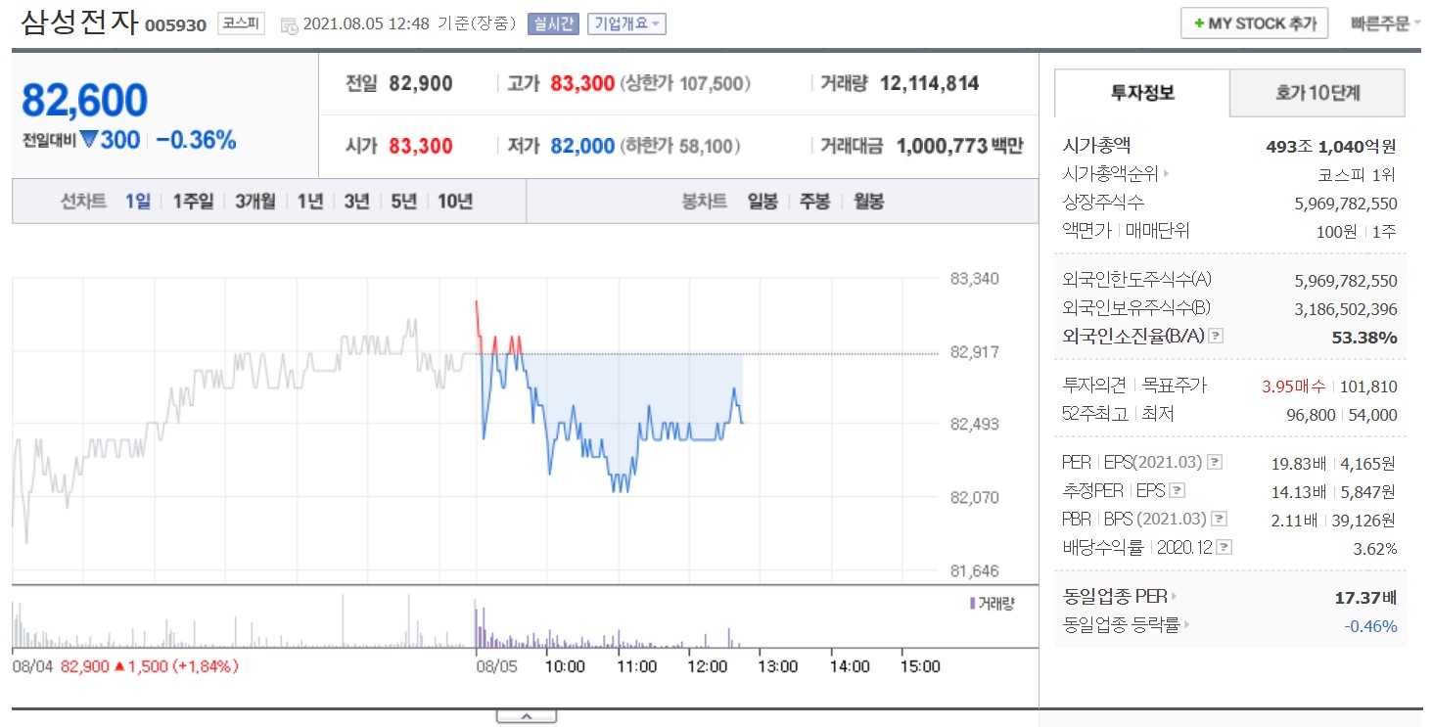This screenshot has height=727, width=1432.
Task: Open the help icon next to PBR | BPS(2021.03)
Action: [1219, 520]
